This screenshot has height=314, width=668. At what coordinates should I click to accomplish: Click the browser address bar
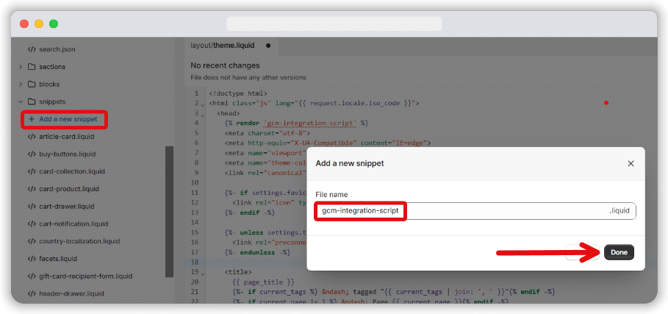[334, 24]
